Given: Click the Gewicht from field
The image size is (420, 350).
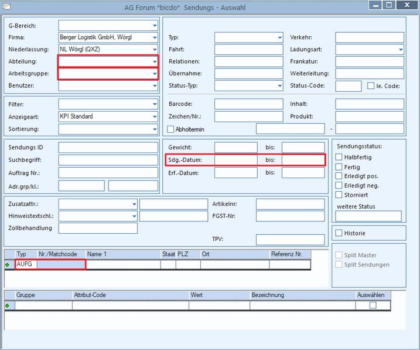Looking at the screenshot, I should coord(236,147).
